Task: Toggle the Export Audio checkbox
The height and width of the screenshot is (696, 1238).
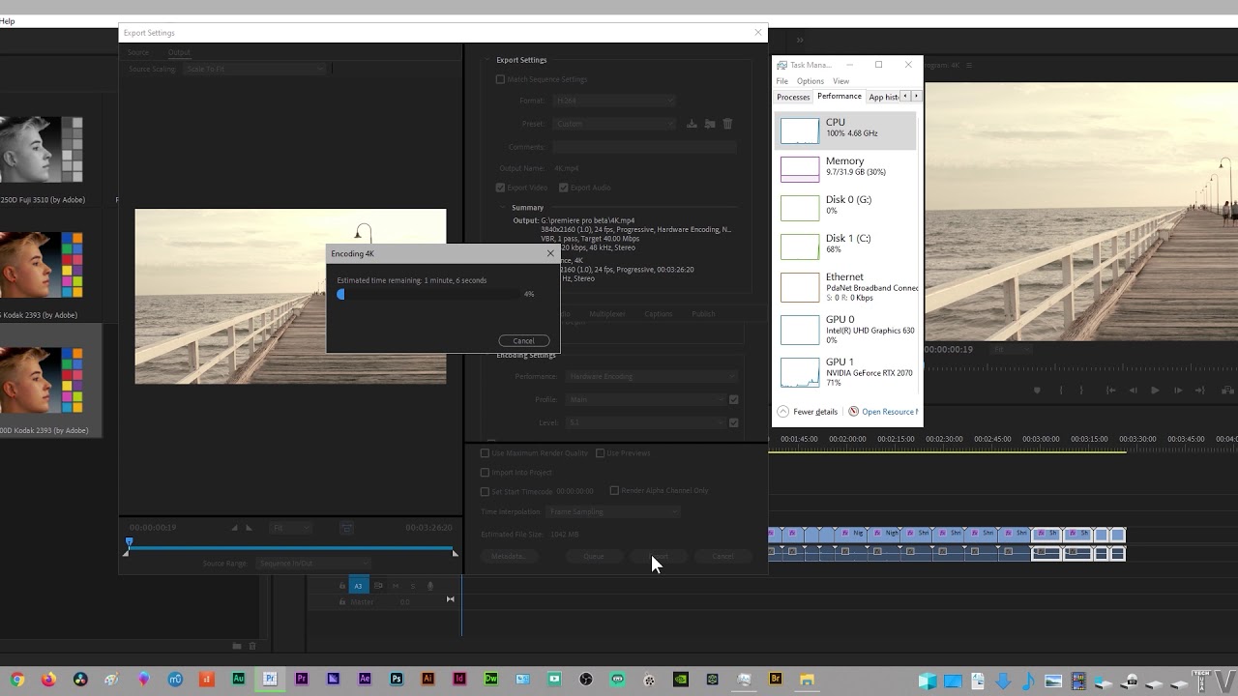Action: point(562,188)
